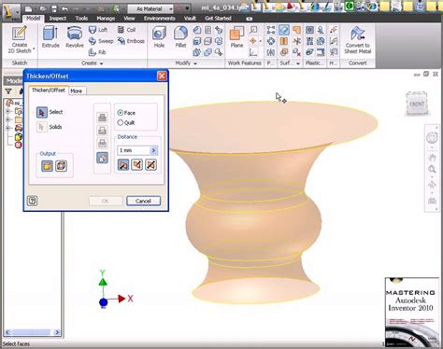Click the browser filter funnel icon
Screen dimensions: 443x349
pyautogui.click(x=8, y=91)
